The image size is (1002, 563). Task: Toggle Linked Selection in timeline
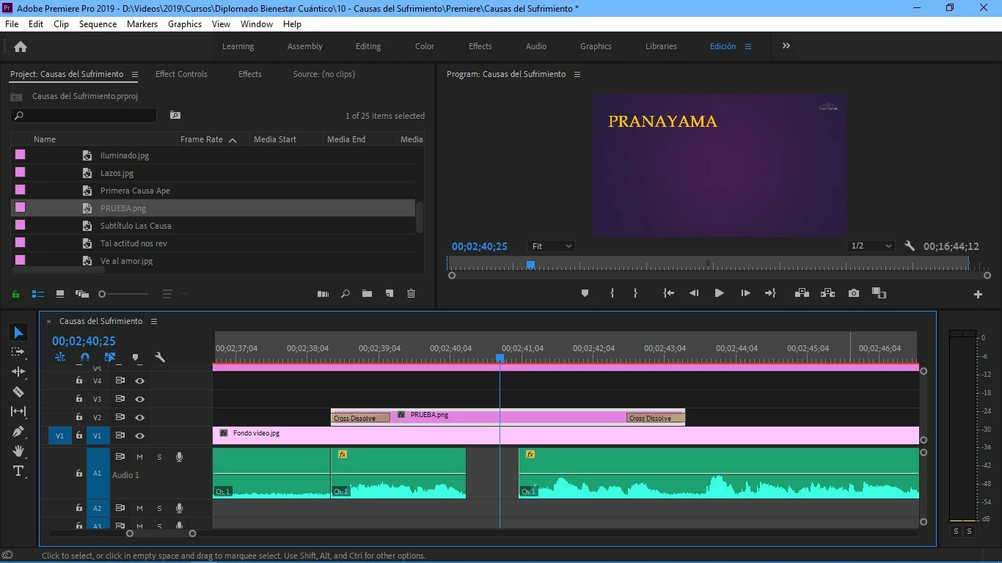(110, 358)
